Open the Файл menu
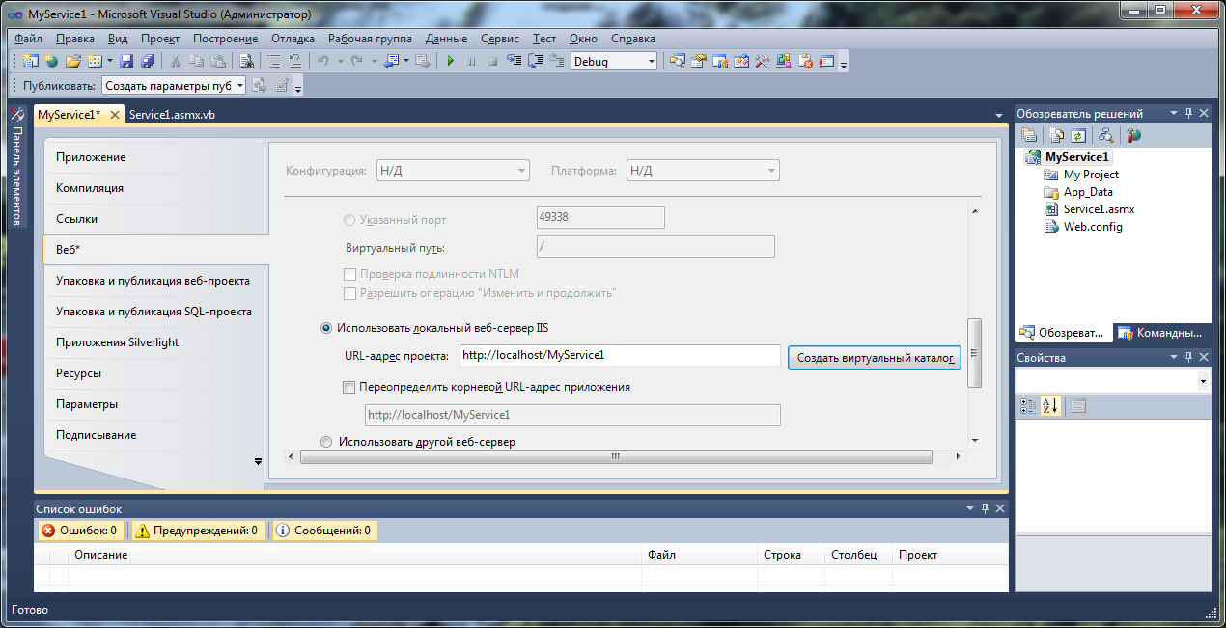 pyautogui.click(x=28, y=39)
